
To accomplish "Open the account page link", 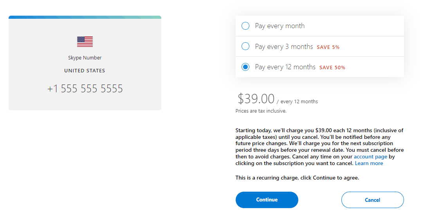I will [370, 157].
